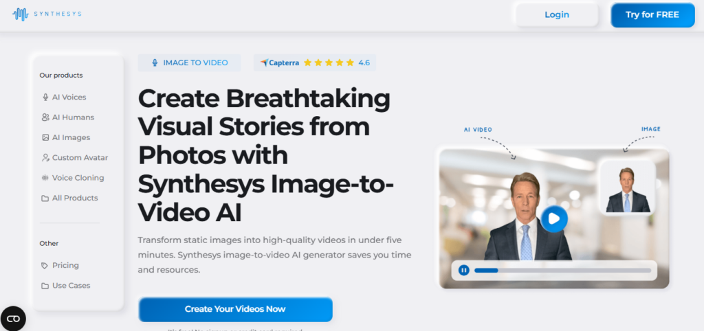This screenshot has width=704, height=331.
Task: Click the people icon beside AI Humans
Action: [x=45, y=117]
